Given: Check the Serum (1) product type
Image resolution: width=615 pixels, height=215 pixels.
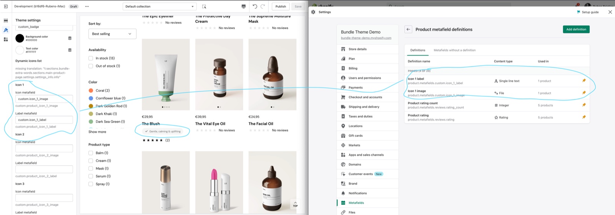Looking at the screenshot, I should point(91,176).
